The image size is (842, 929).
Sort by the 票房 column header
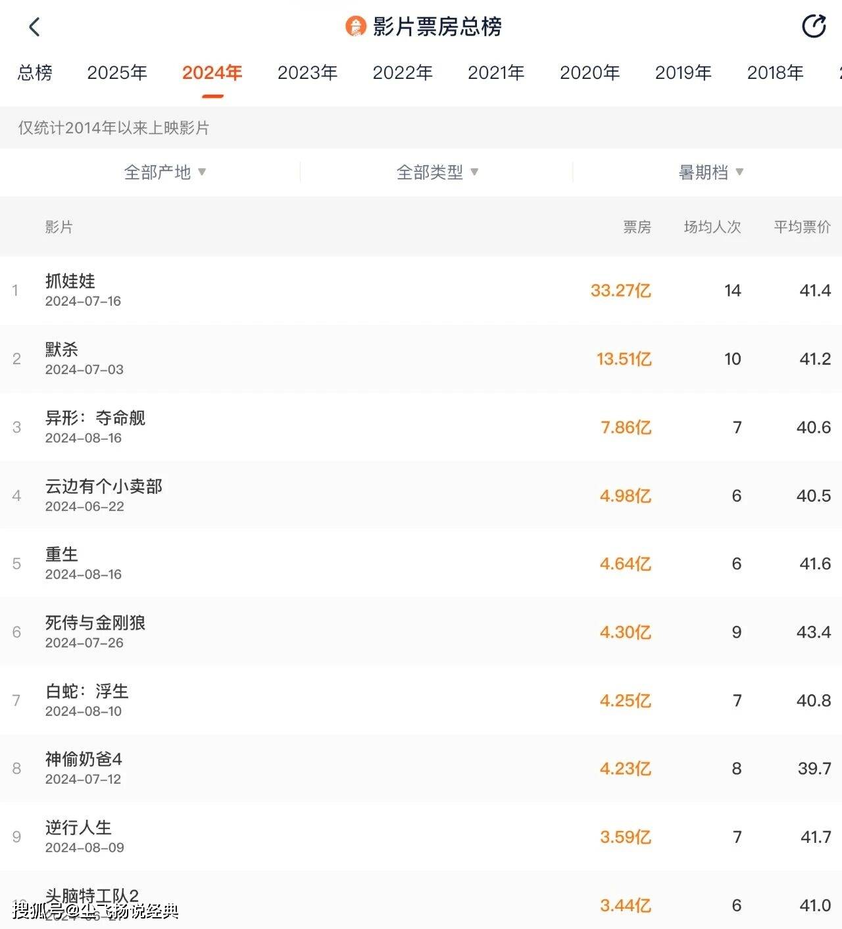point(637,227)
